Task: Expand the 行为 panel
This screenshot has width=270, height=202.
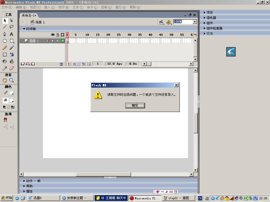Action: coord(204,33)
